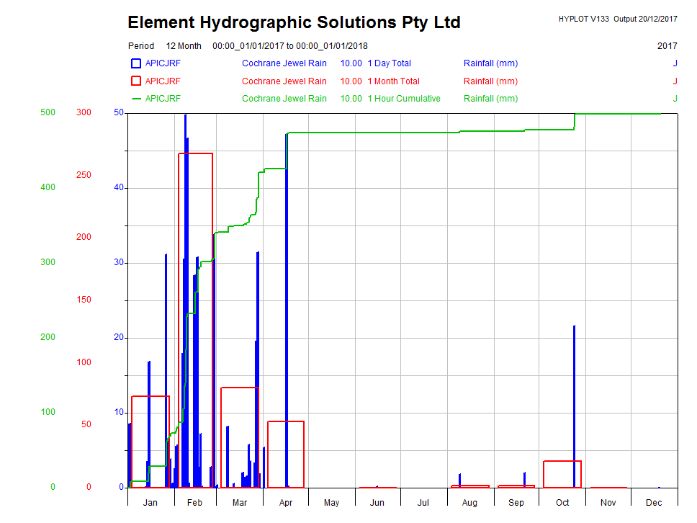Select the '1 Day Total' legend label
The width and height of the screenshot is (697, 523).
[x=389, y=63]
